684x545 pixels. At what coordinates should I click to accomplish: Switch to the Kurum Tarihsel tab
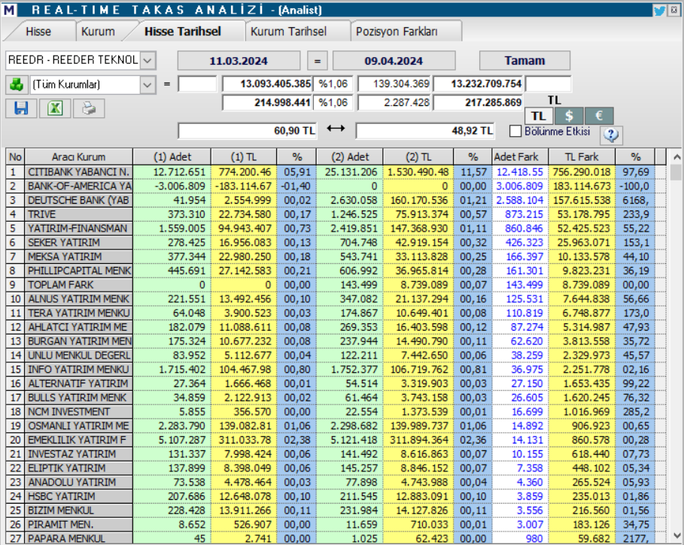[288, 31]
